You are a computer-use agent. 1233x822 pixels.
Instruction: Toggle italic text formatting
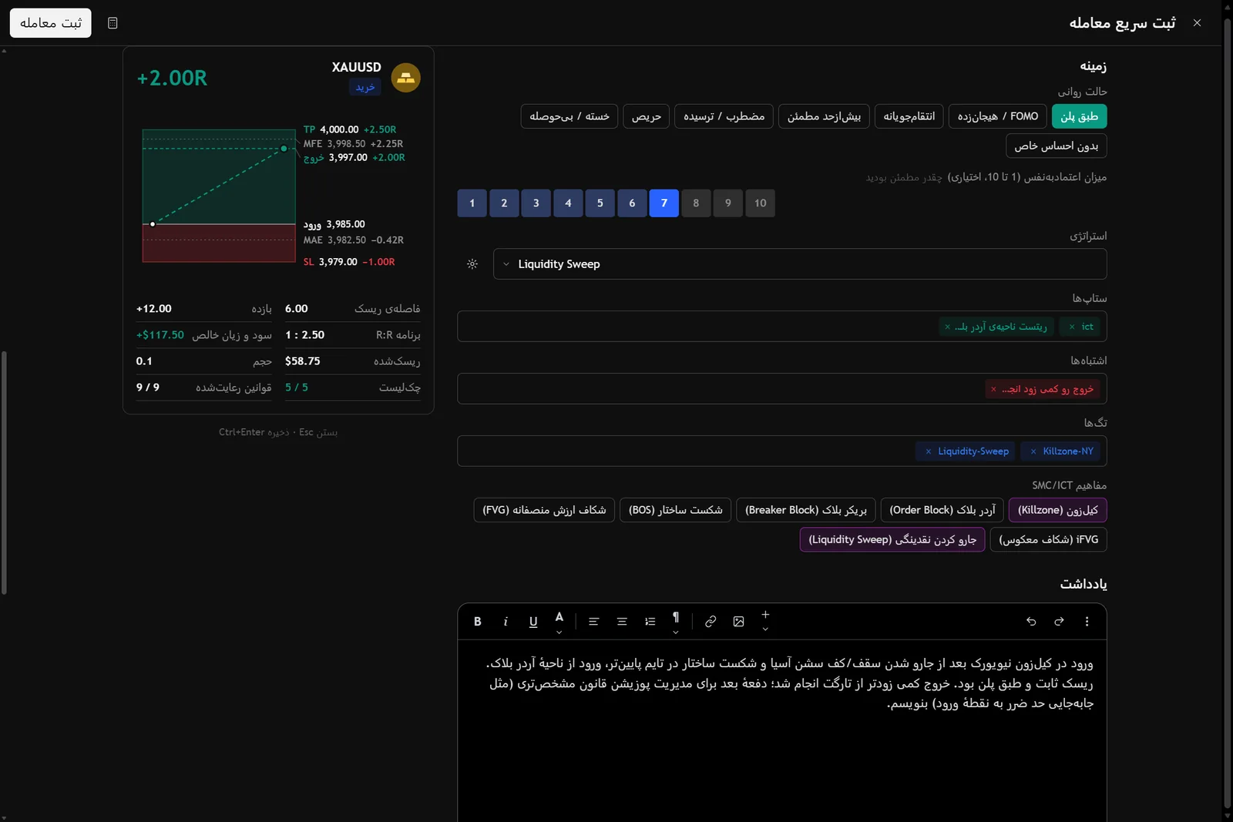pyautogui.click(x=506, y=622)
